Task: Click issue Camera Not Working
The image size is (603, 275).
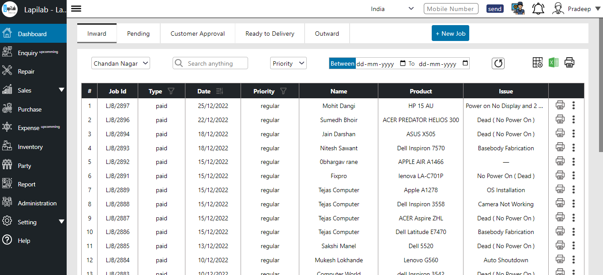Action: point(506,204)
